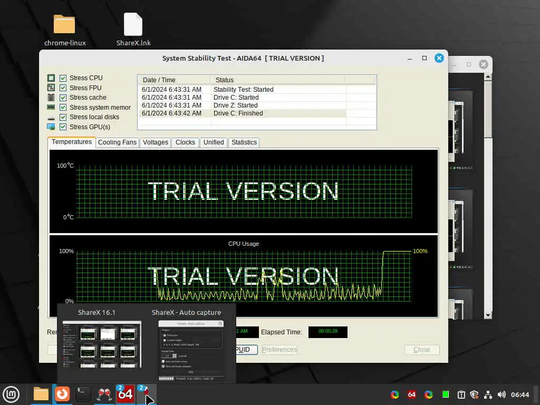Click the ShareX taskbar group icon
540x405 pixels.
tap(146, 393)
